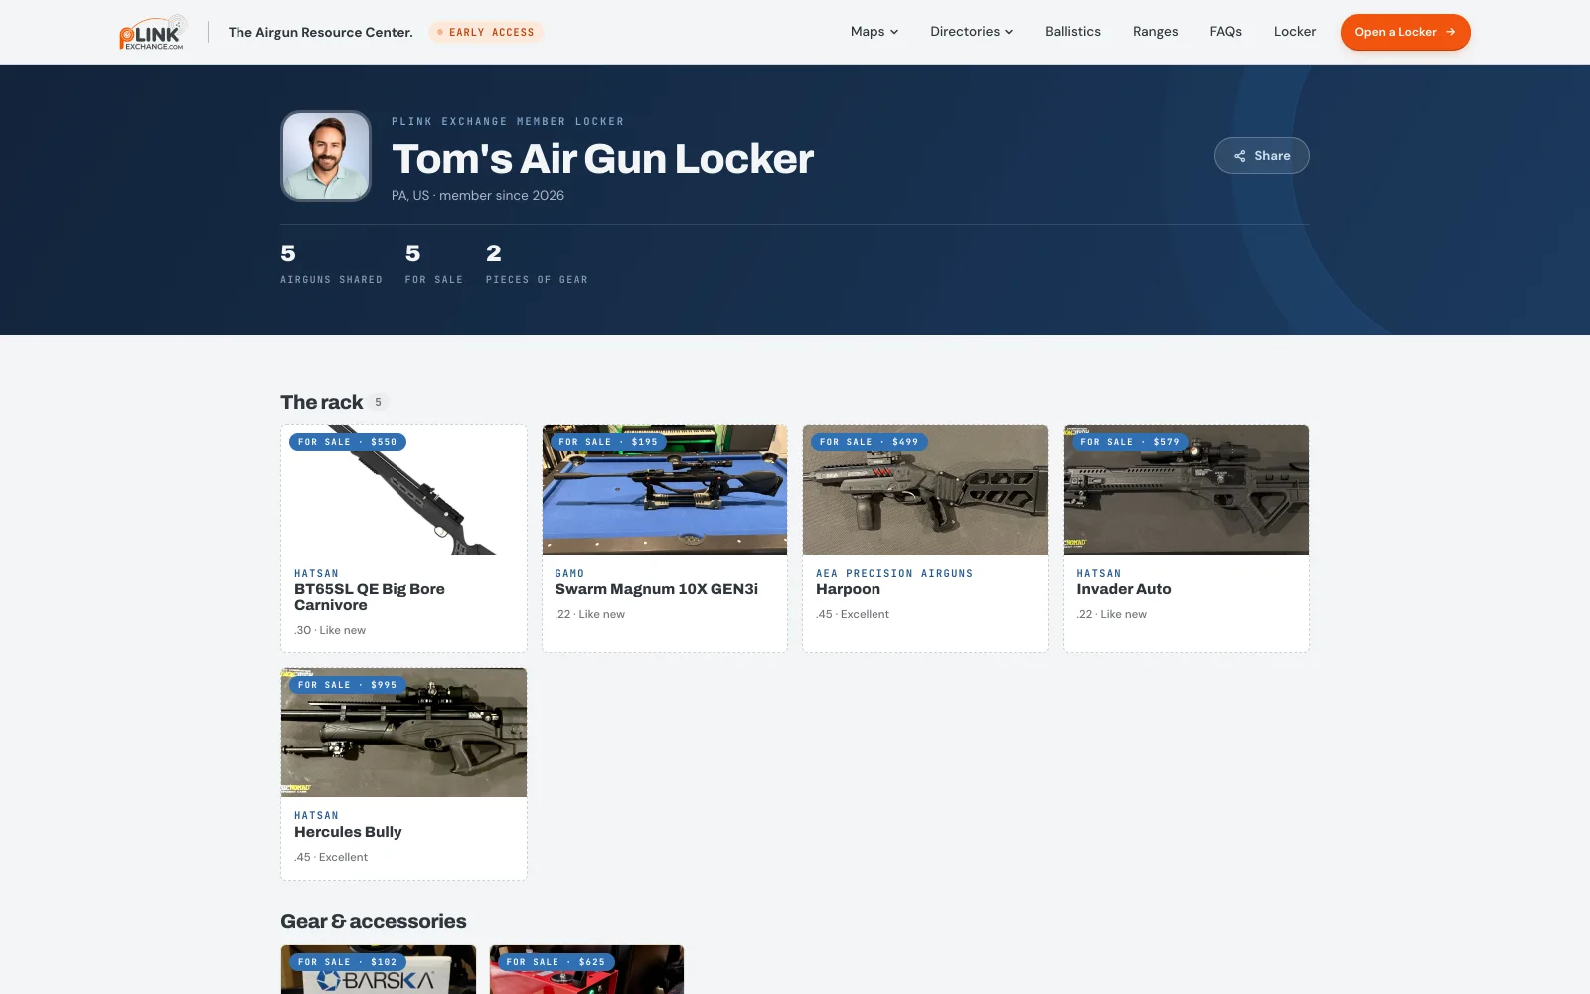Screen dimensions: 1590x994
Task: Click the For Sale $499 badge
Action: click(x=870, y=442)
